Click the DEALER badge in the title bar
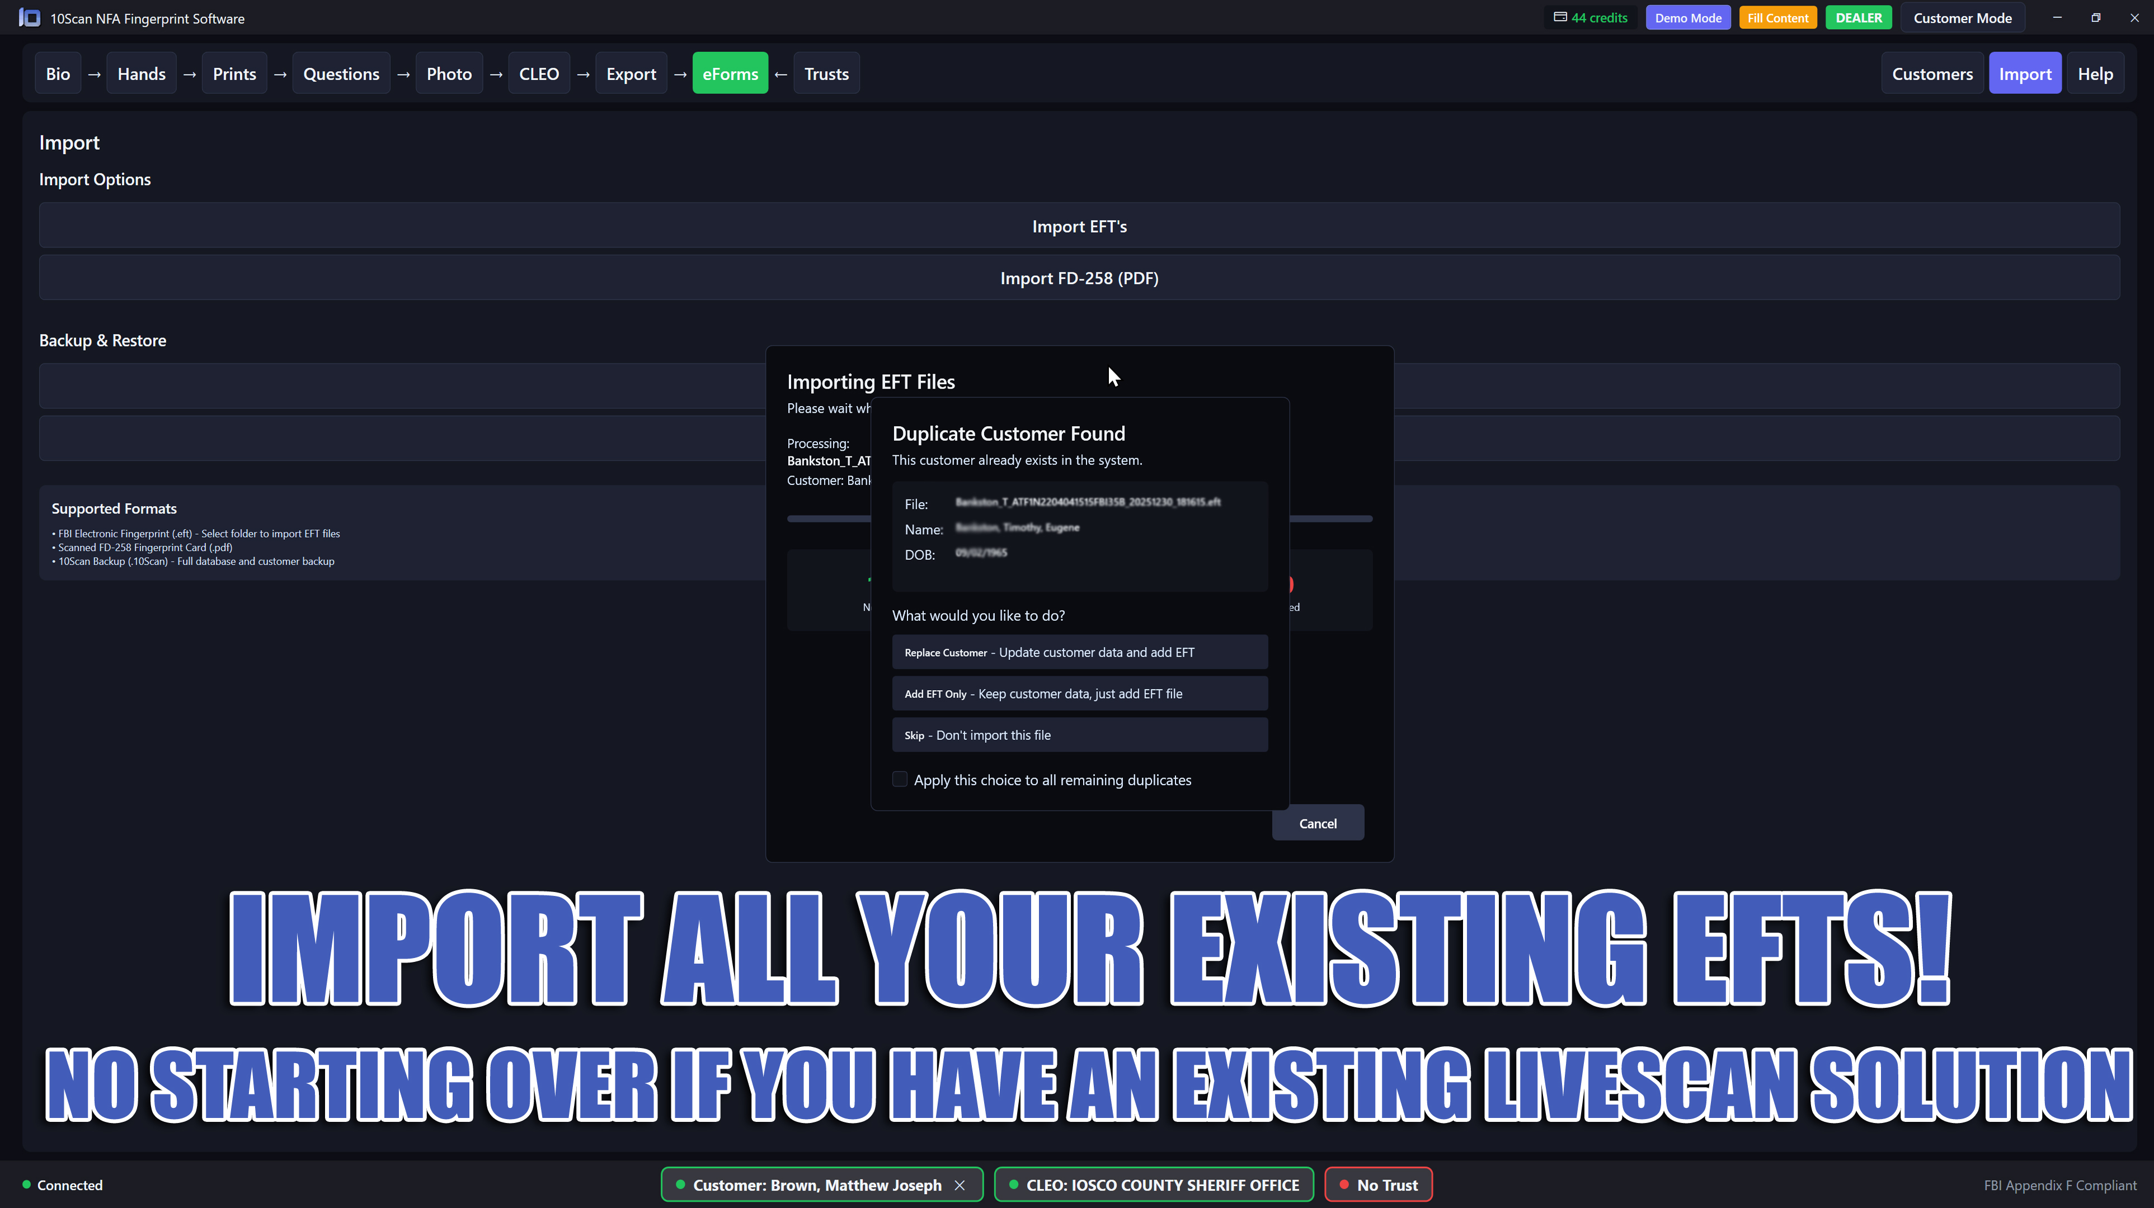Screen dimensions: 2154x1208 click(1859, 17)
